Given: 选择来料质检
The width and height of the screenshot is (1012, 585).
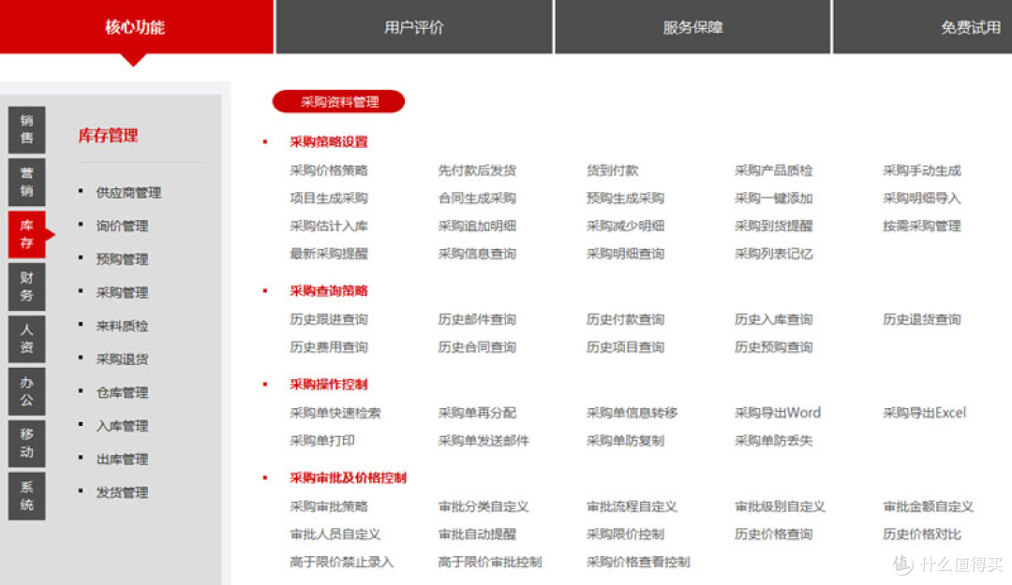Looking at the screenshot, I should point(121,326).
